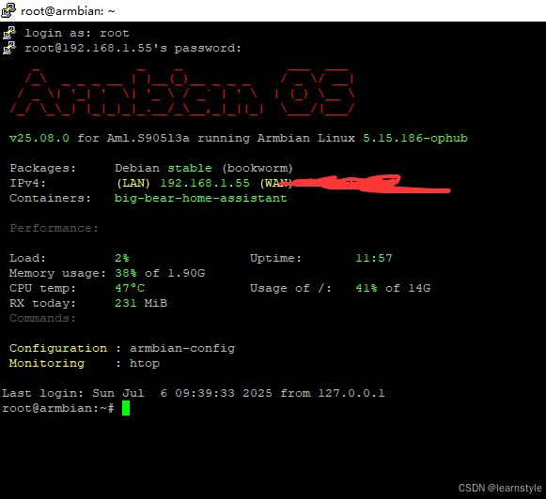
Task: Click the kernel version '5.15.186-ophub'
Action: pos(415,138)
